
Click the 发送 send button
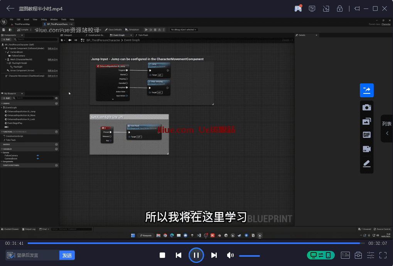click(67, 255)
